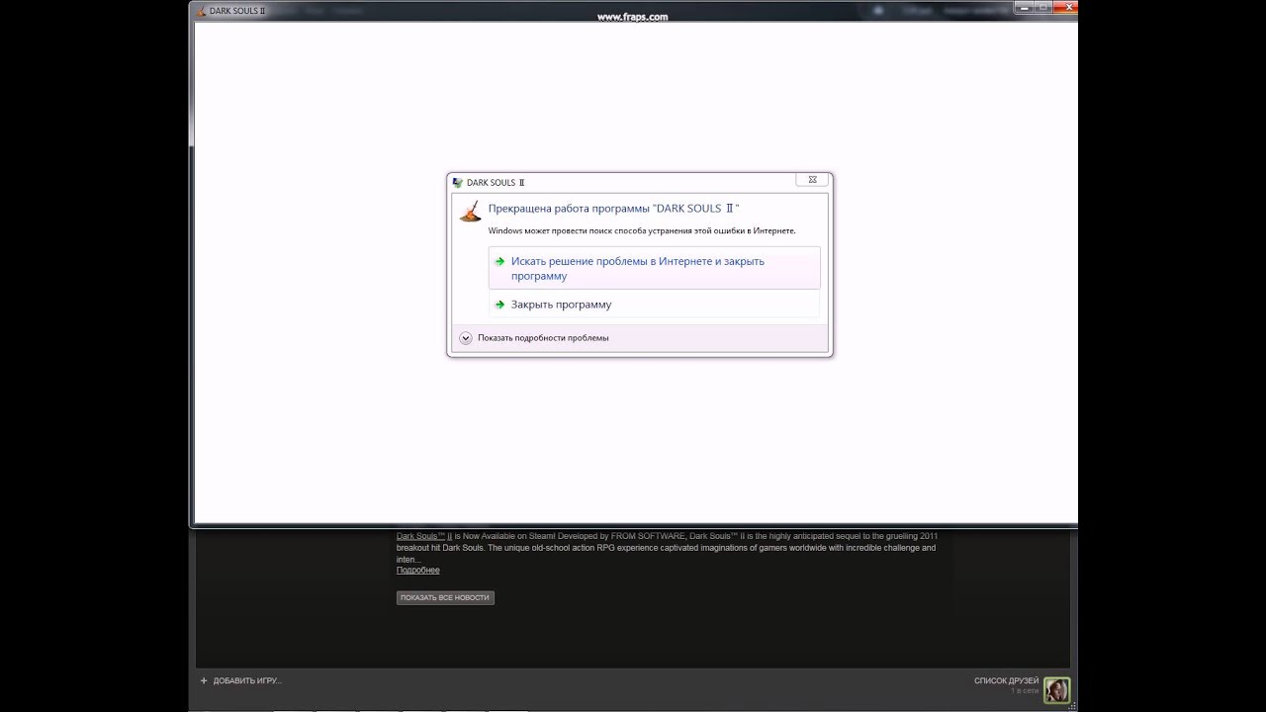Open 'СПИСОК ДРУЗЕЙ' friends list in Steam

1006,681
